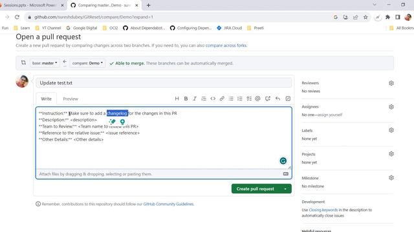Open the compare across forks link
This screenshot has height=232, width=414.
click(x=226, y=46)
